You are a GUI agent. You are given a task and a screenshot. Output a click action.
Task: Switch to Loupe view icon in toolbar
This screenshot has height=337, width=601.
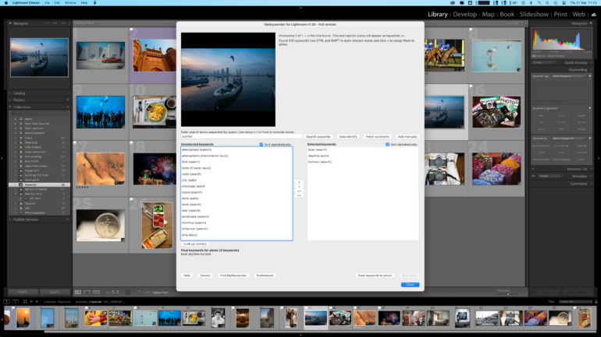(x=87, y=293)
